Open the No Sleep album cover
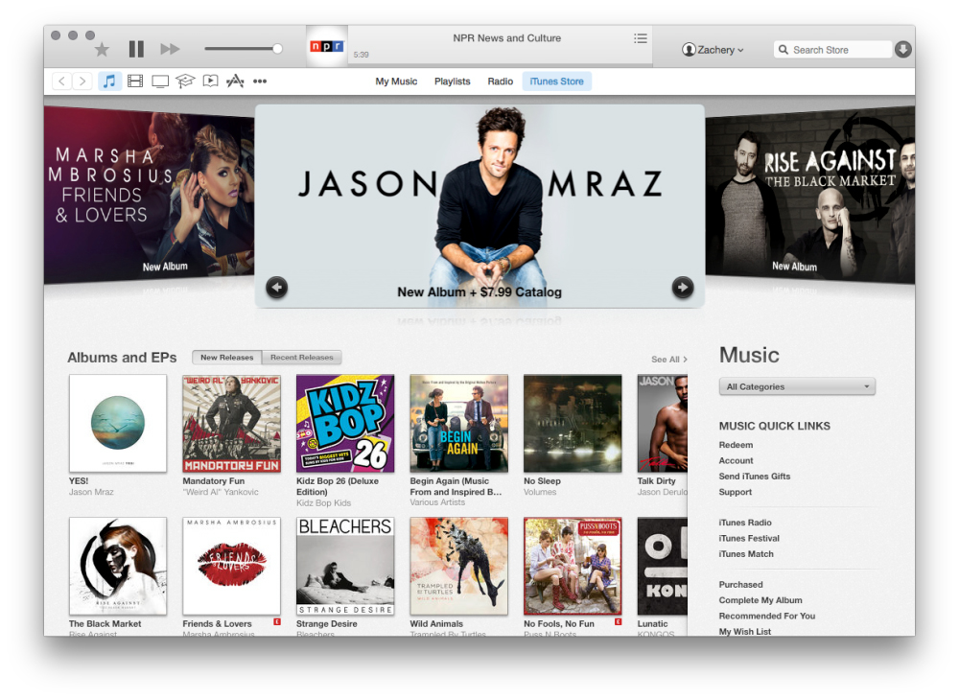 click(573, 423)
